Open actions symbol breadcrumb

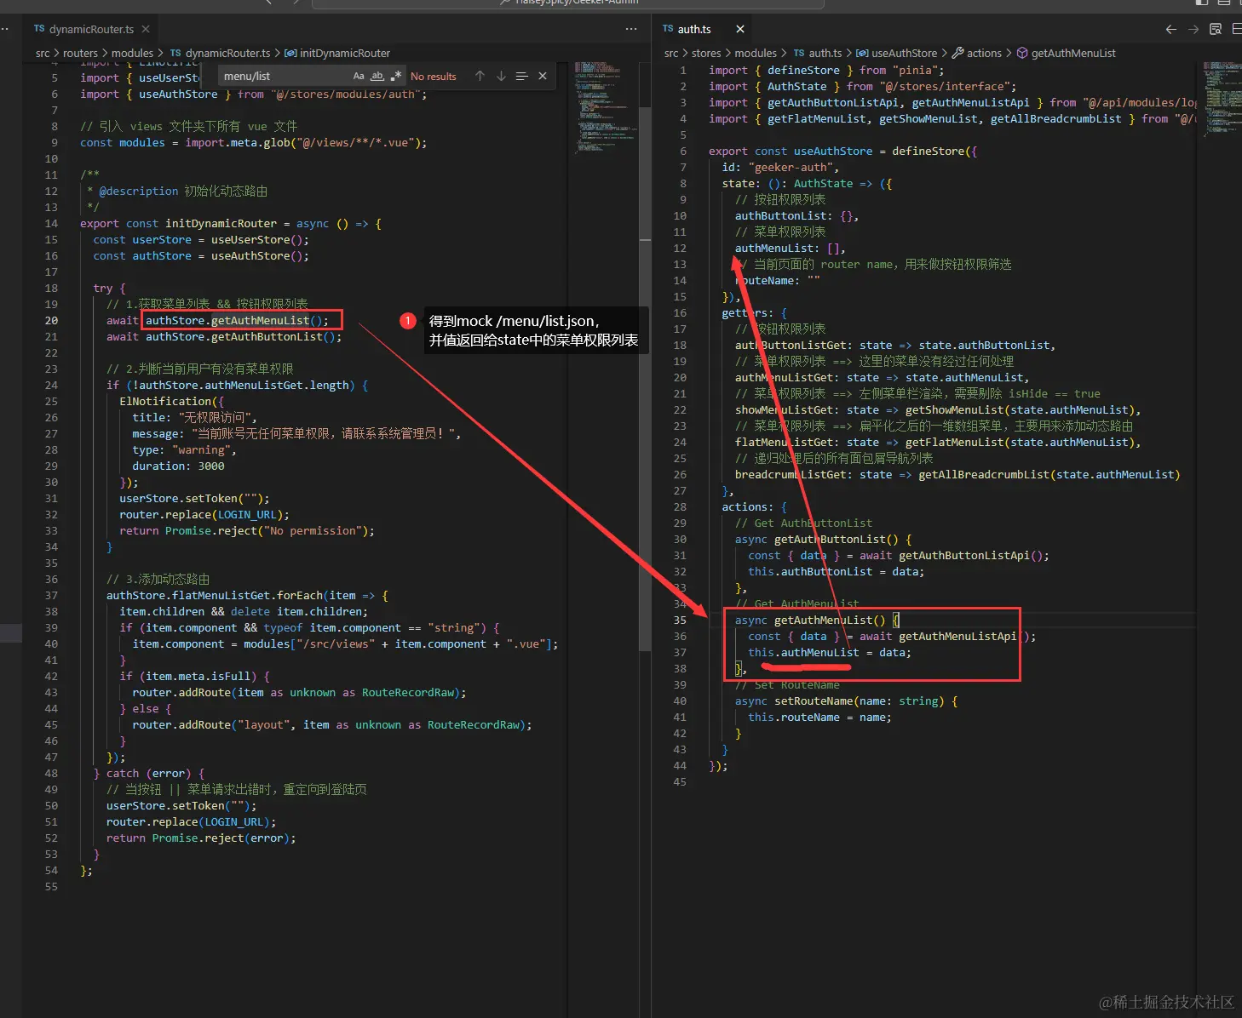[x=977, y=53]
